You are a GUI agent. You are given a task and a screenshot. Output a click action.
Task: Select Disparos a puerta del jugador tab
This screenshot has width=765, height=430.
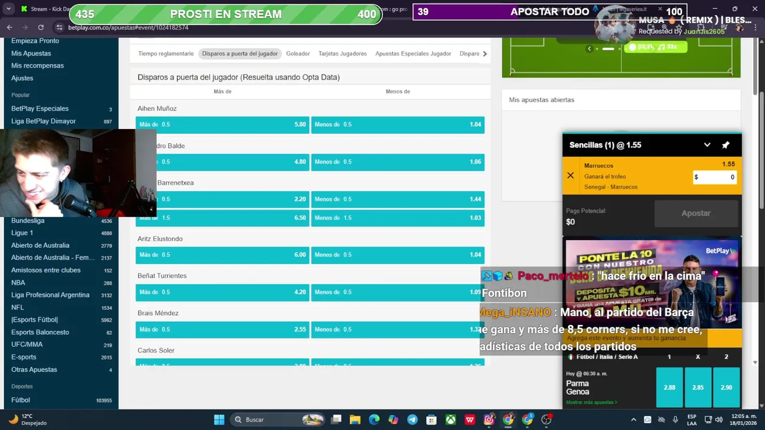(x=240, y=54)
